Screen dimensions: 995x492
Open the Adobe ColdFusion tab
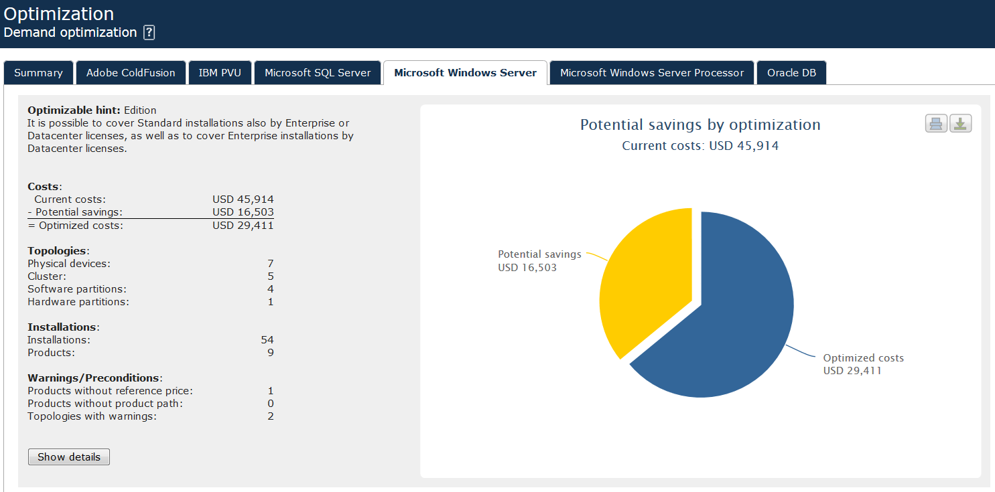point(131,73)
